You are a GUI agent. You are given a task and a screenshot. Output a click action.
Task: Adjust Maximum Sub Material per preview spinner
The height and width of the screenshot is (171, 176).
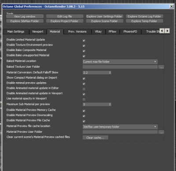(x=110, y=105)
